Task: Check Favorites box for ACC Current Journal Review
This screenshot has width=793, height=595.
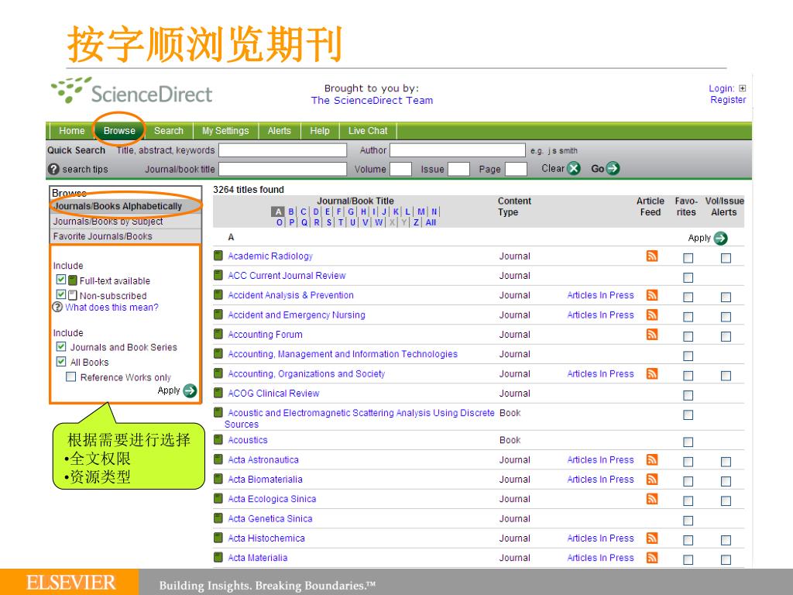Action: (688, 277)
